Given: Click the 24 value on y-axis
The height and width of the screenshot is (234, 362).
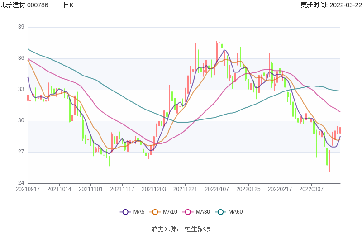Looking at the screenshot, I should (21, 183).
